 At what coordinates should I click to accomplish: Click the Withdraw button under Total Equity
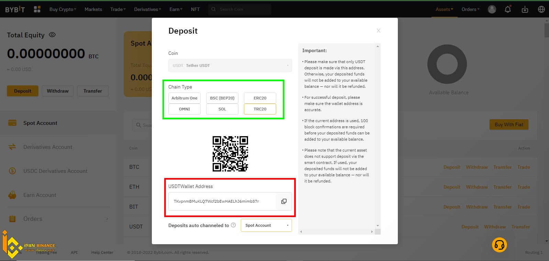click(x=58, y=91)
